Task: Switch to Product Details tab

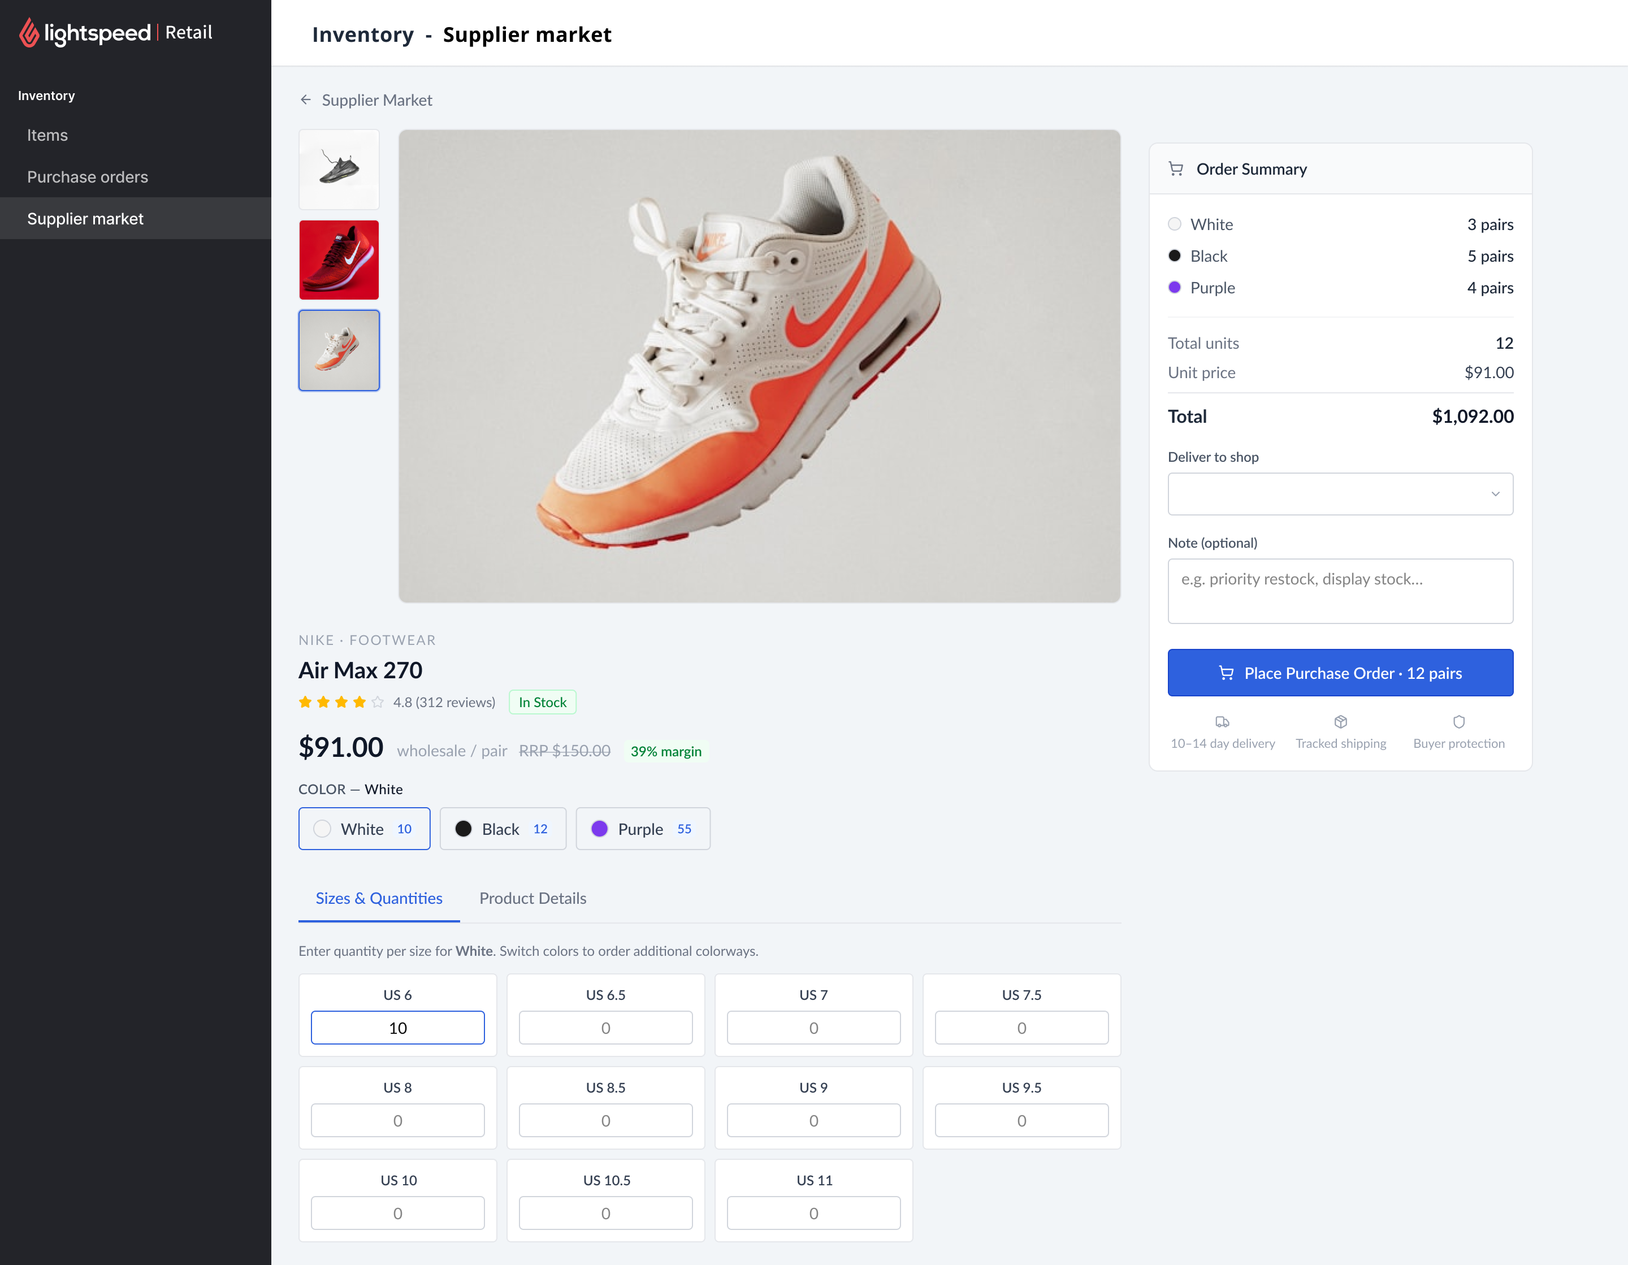Action: click(532, 898)
